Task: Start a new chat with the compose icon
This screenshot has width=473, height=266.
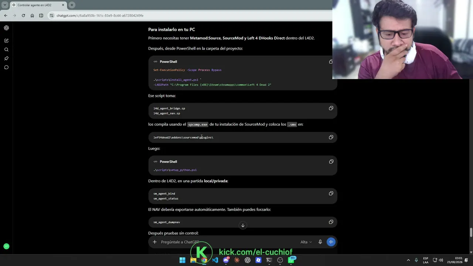Action: click(6, 41)
